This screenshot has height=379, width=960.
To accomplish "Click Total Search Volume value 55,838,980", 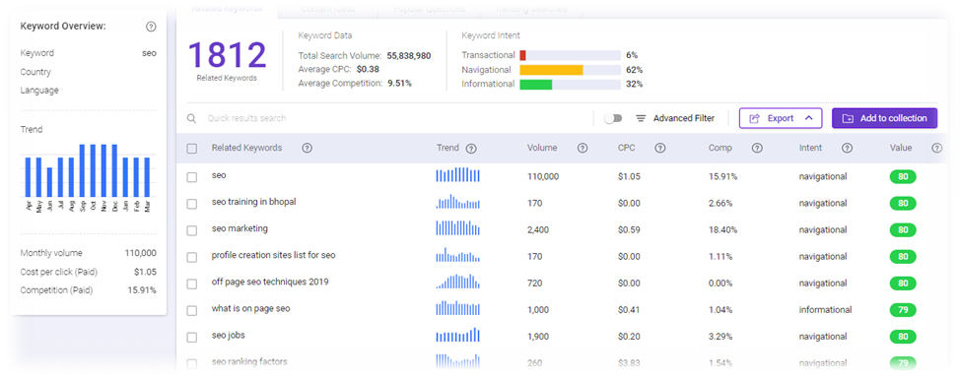I will pyautogui.click(x=409, y=56).
